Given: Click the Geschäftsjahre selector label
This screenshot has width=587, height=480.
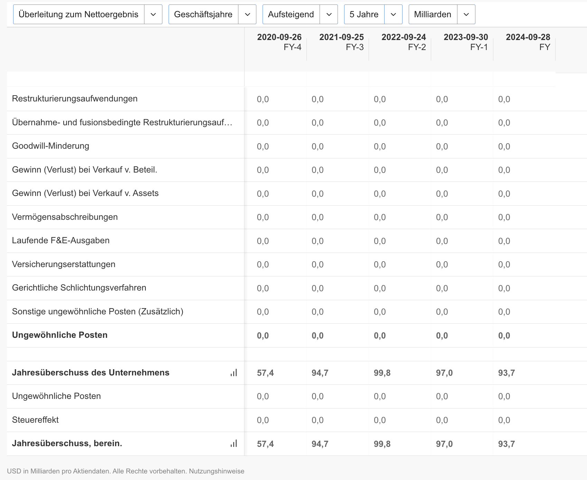Looking at the screenshot, I should (x=203, y=14).
